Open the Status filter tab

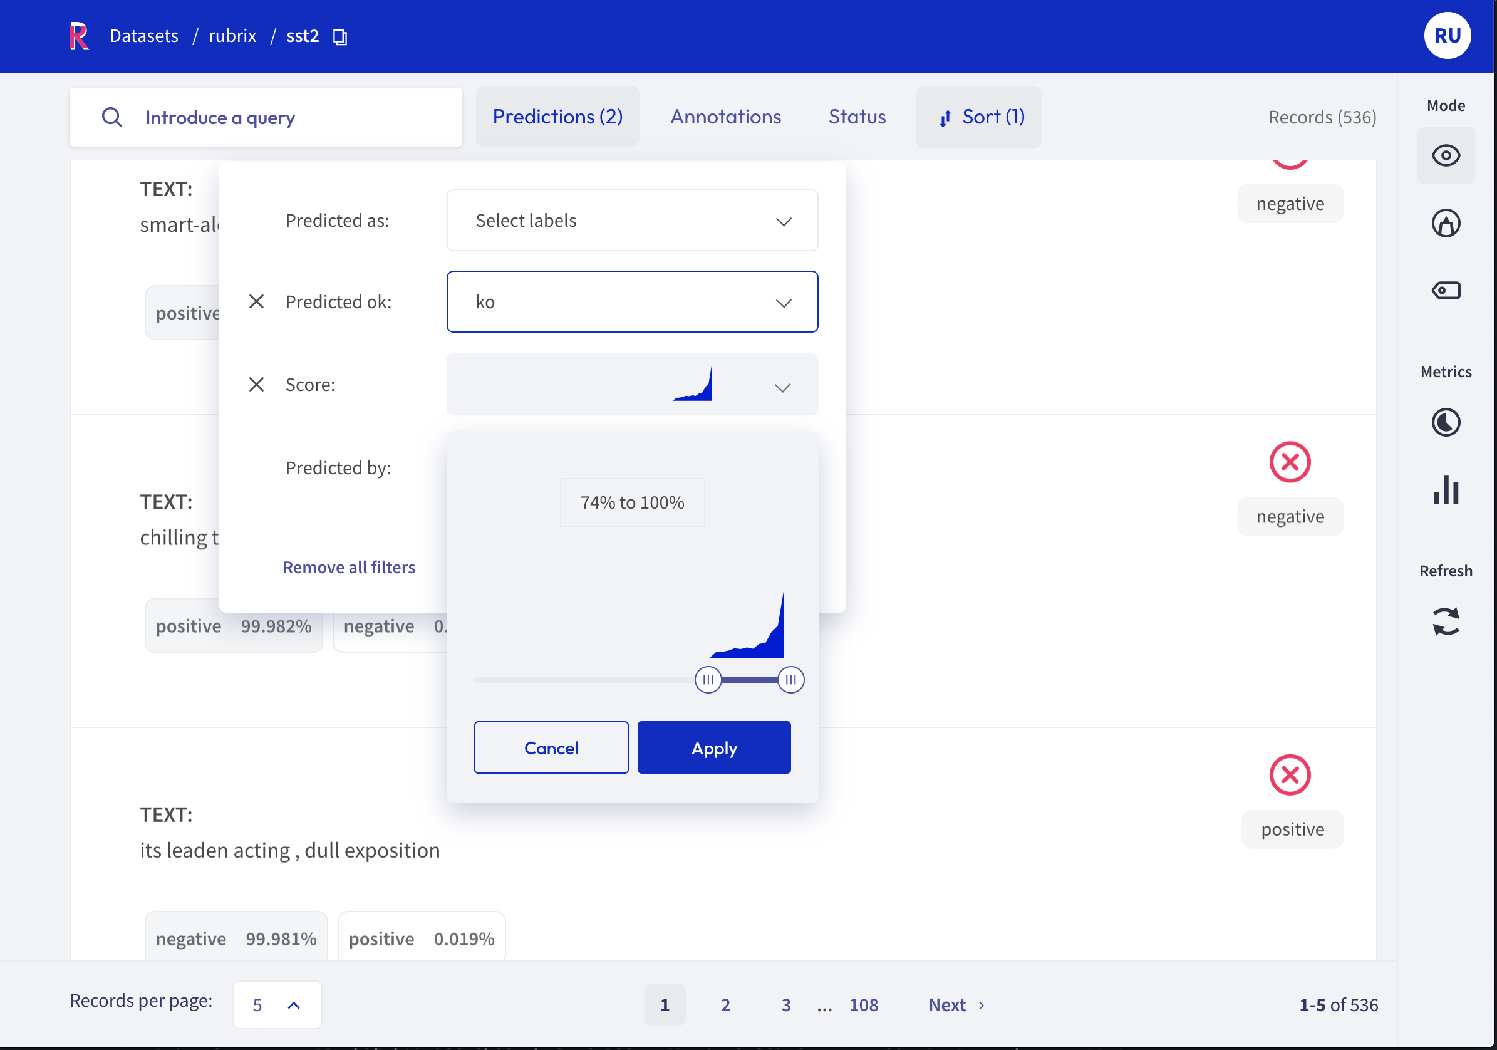pyautogui.click(x=856, y=117)
